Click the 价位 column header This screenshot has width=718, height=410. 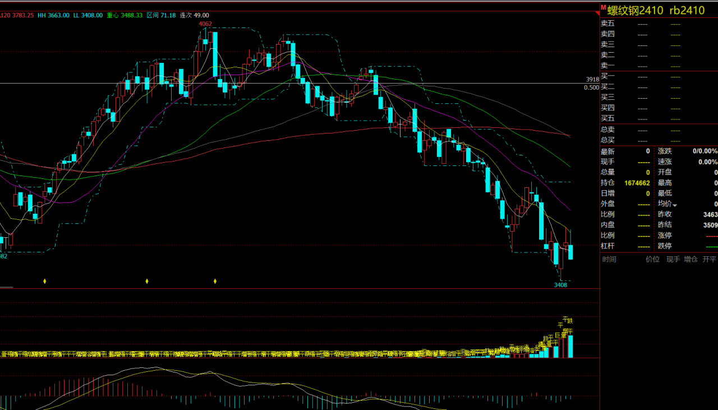click(652, 259)
